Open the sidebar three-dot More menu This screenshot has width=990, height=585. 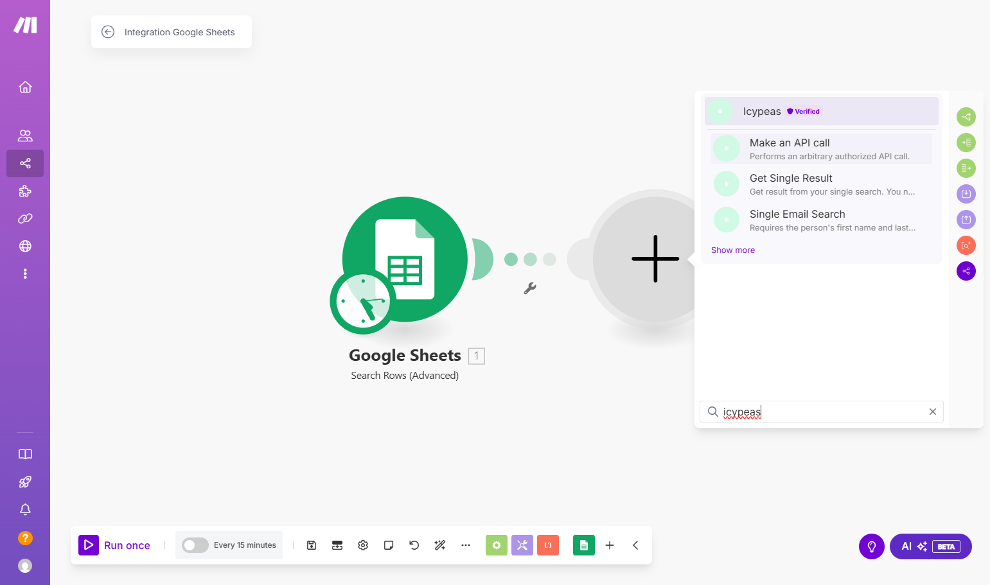point(25,274)
